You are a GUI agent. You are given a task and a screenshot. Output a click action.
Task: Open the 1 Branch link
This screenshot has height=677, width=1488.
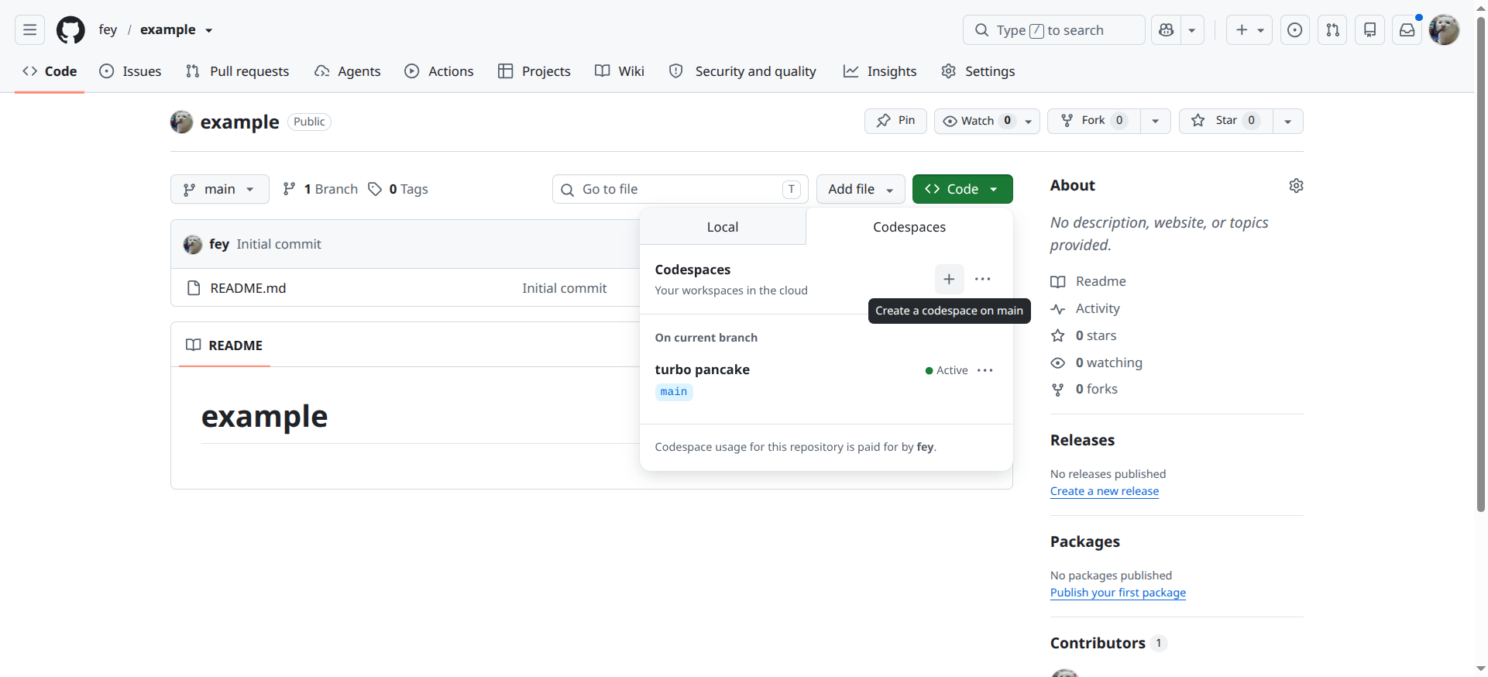[x=320, y=189]
